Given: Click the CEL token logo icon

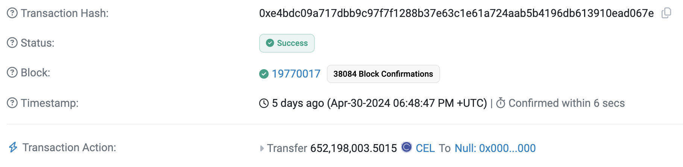Looking at the screenshot, I should click(407, 147).
